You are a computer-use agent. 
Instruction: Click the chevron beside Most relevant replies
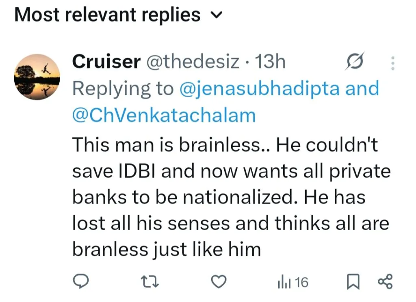(217, 16)
